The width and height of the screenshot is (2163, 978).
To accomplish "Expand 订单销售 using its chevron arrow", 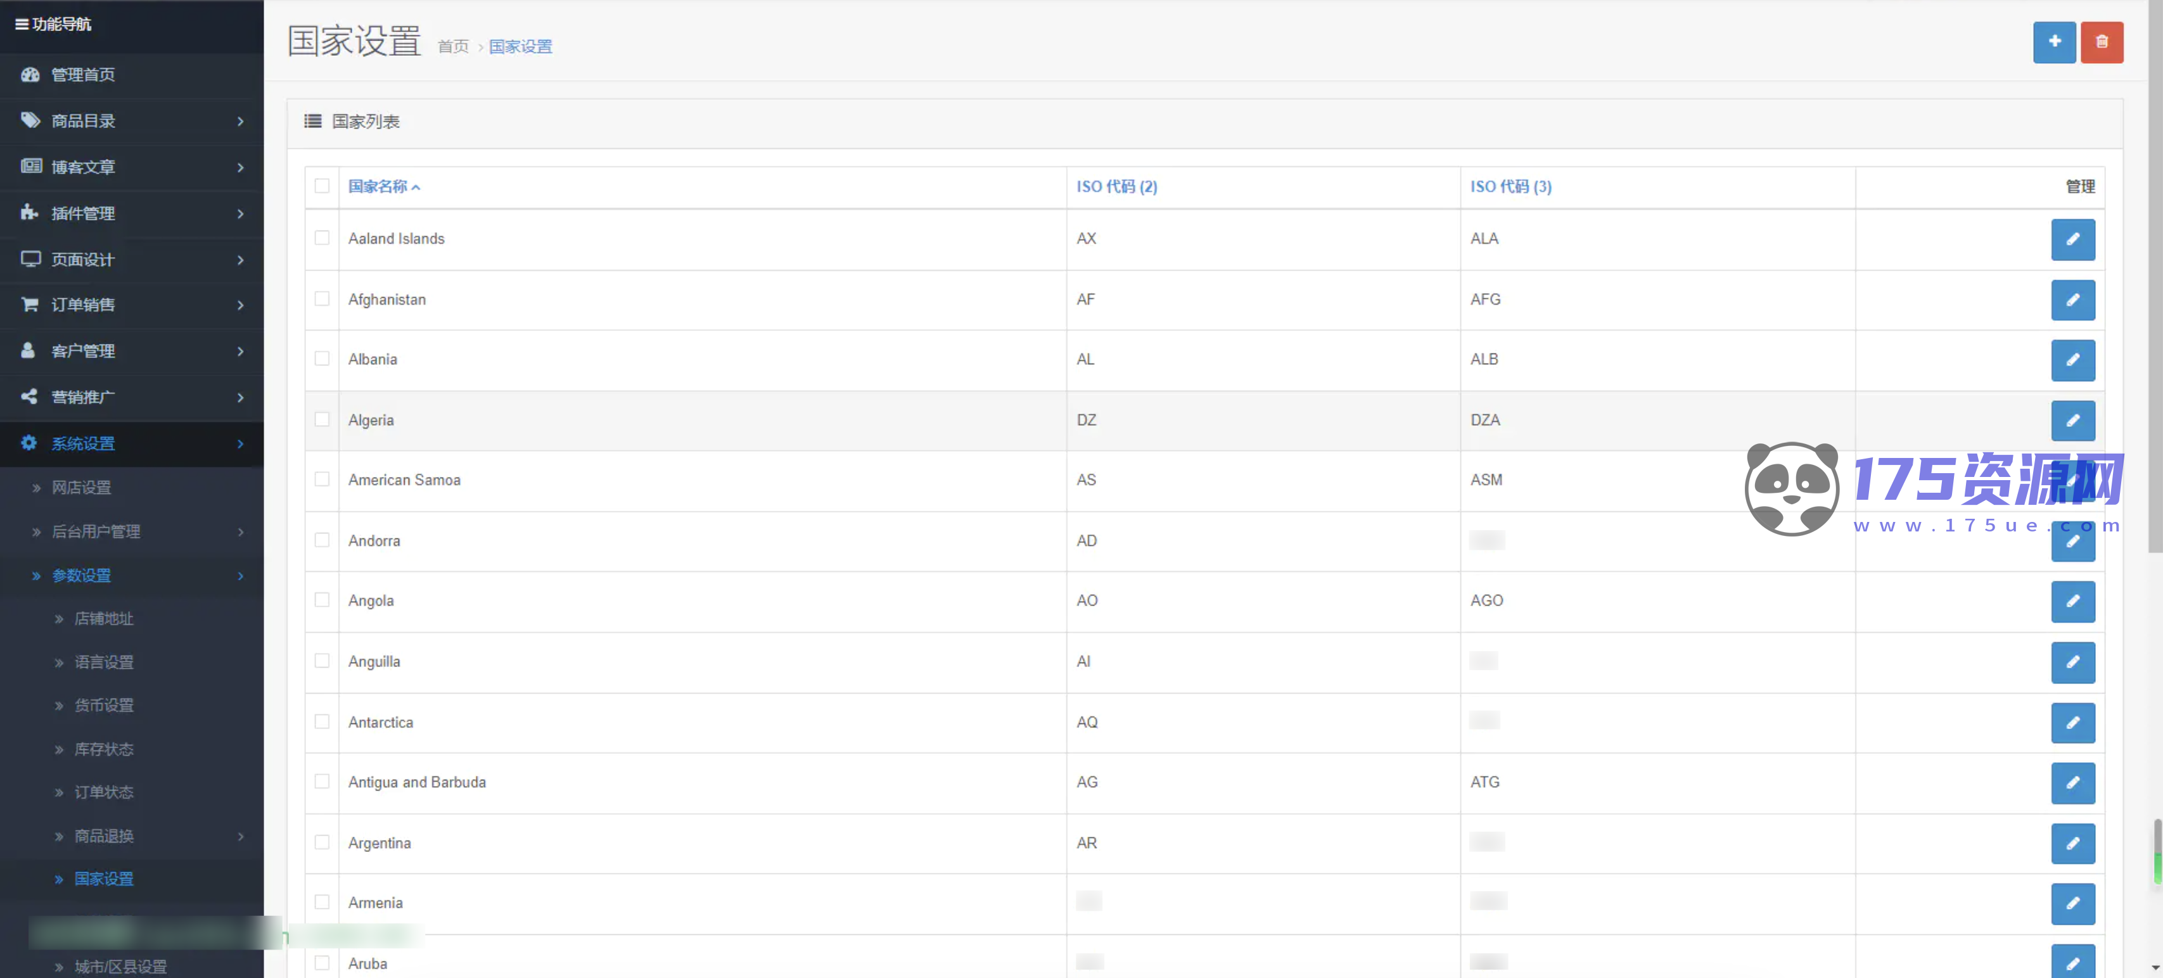I will 240,305.
